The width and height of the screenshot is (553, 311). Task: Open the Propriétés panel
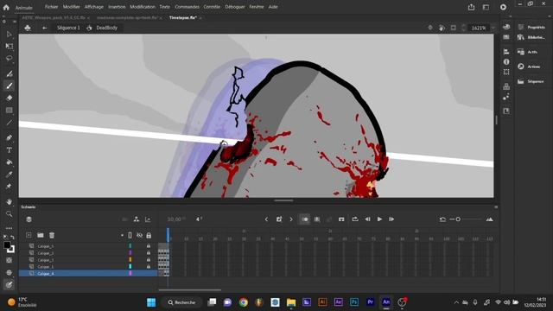click(x=532, y=27)
